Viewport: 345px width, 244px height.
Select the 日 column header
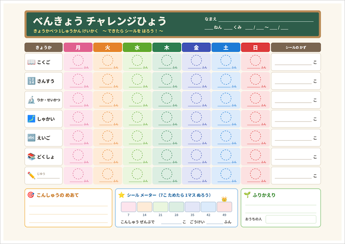point(255,47)
